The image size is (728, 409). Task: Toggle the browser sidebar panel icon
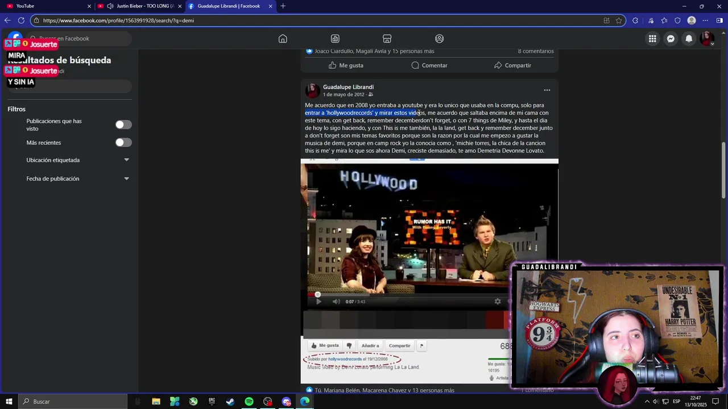719,20
